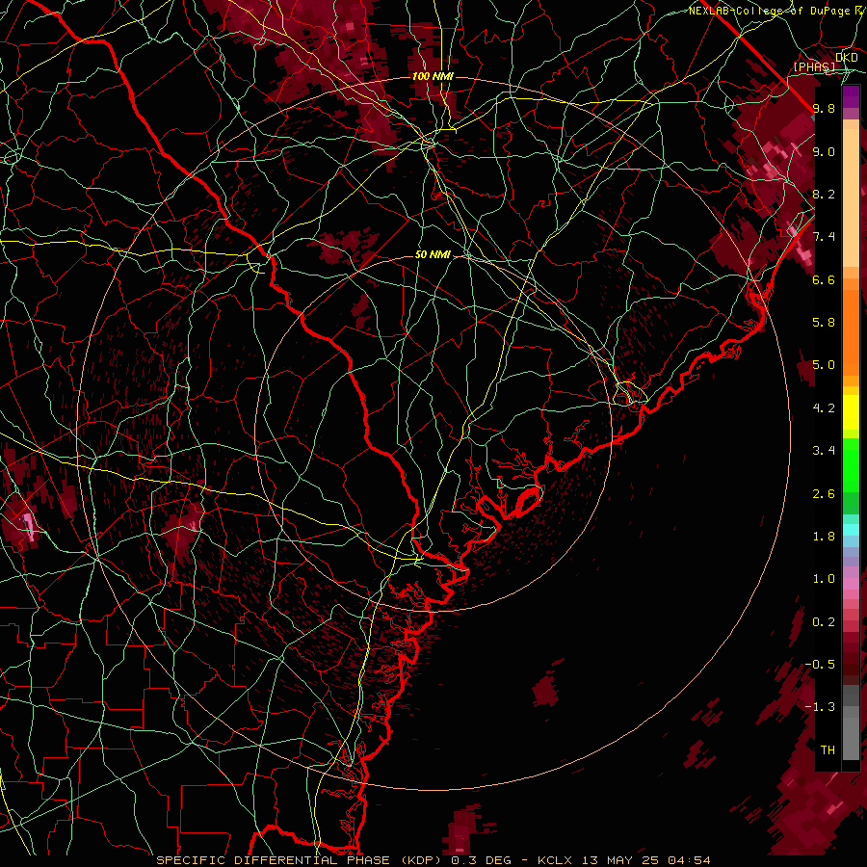Screen dimensions: 867x867
Task: Click the 0.2 scale value
Action: [824, 622]
